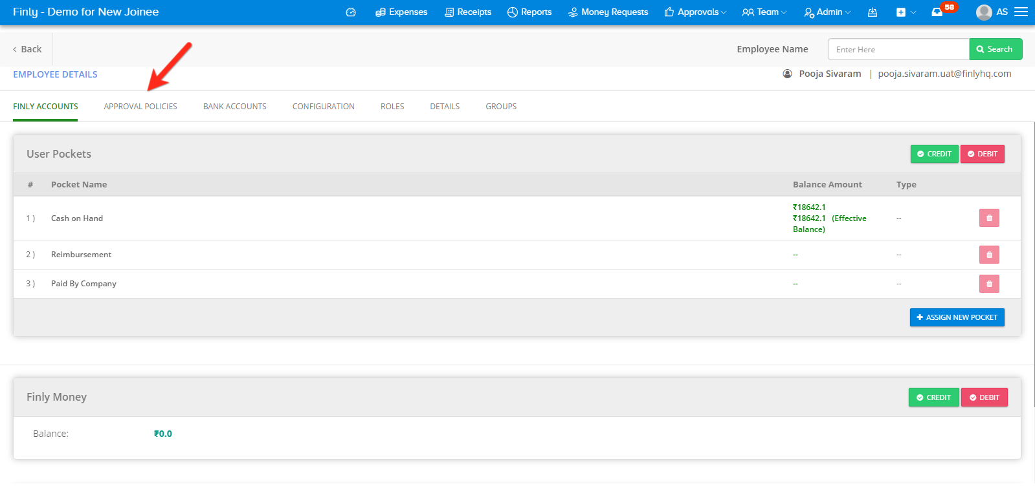Remove the Paid By Company pocket
Screen dimensions: 1035x486
click(988, 284)
